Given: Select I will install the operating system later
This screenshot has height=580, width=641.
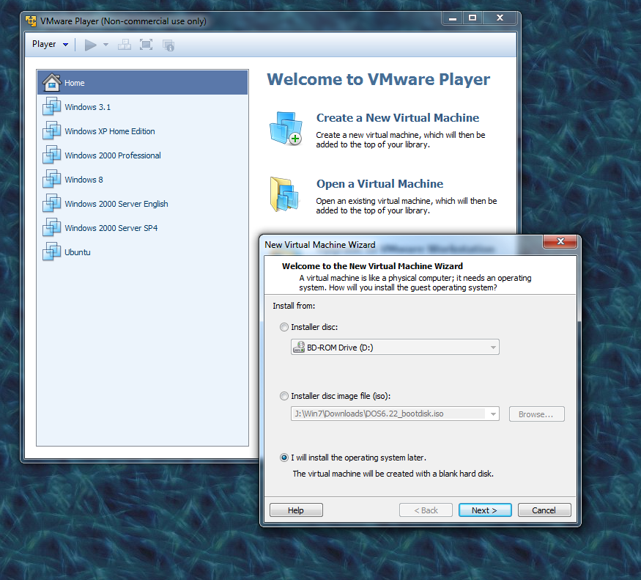Looking at the screenshot, I should click(x=284, y=458).
